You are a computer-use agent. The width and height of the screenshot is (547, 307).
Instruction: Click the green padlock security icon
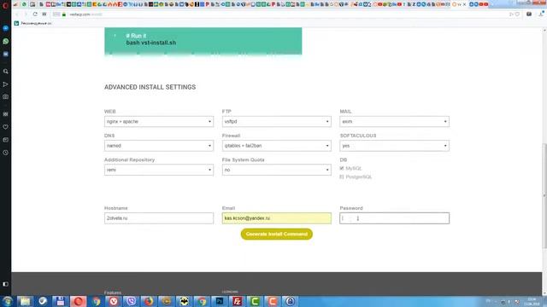coord(64,14)
